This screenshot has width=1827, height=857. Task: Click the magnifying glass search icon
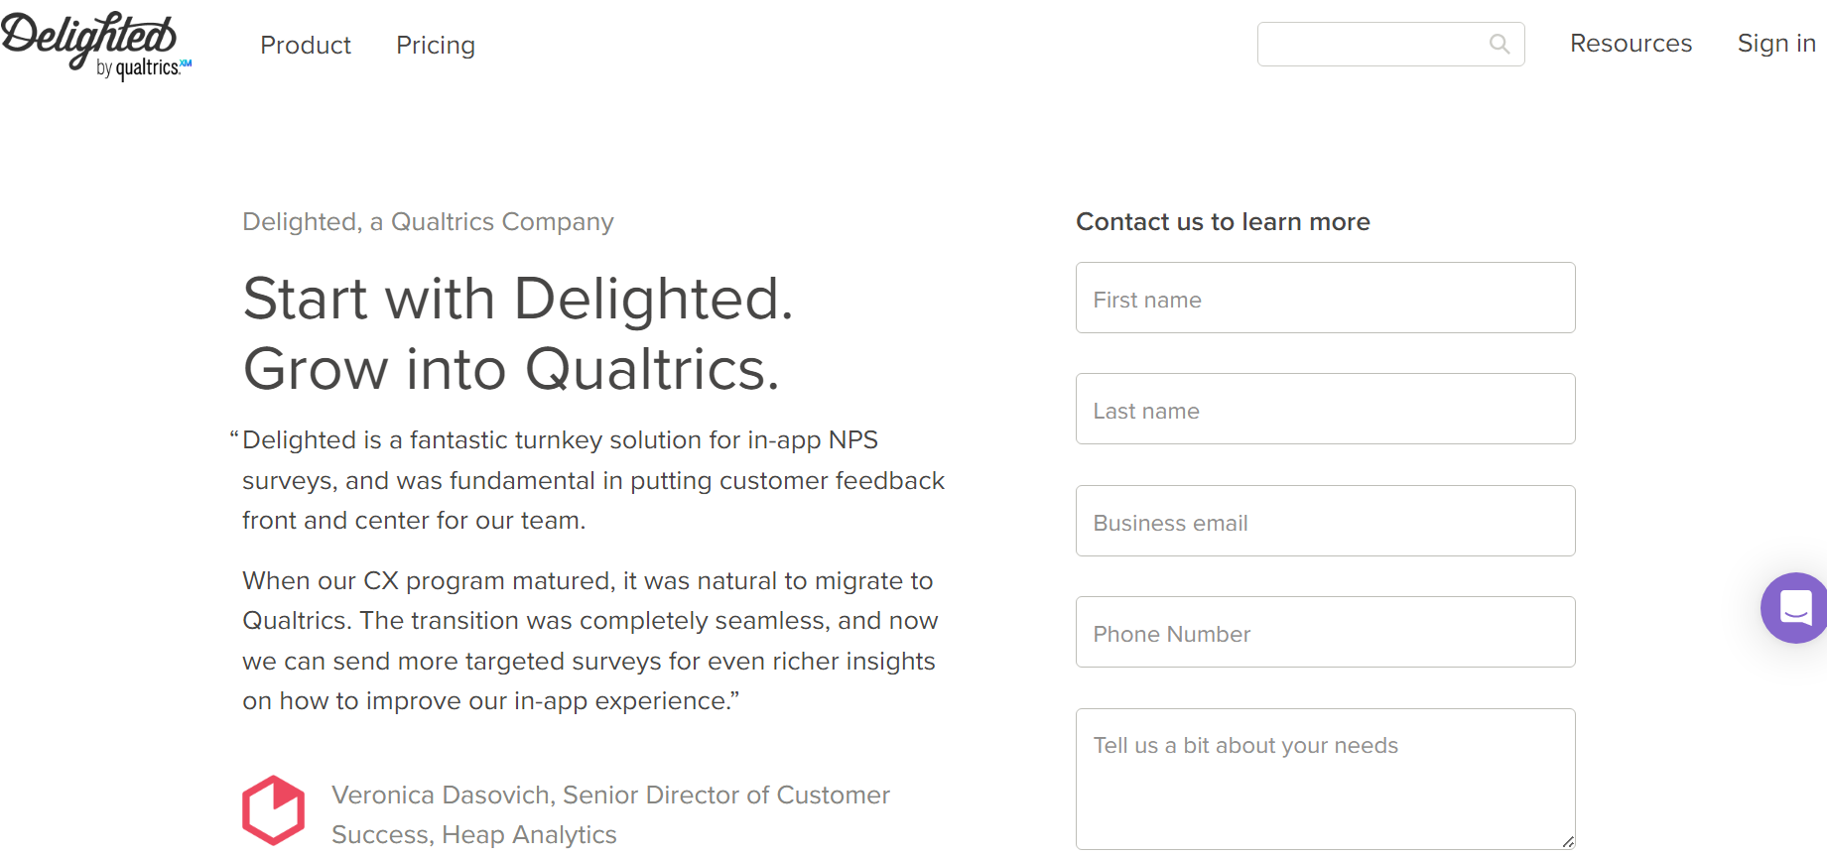(1500, 44)
